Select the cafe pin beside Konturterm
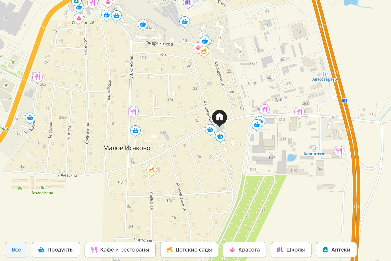 point(339,152)
